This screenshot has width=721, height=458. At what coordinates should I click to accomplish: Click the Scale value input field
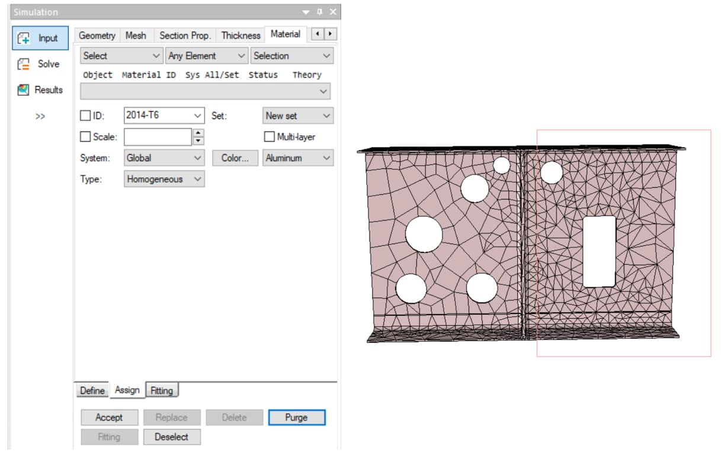pyautogui.click(x=158, y=137)
